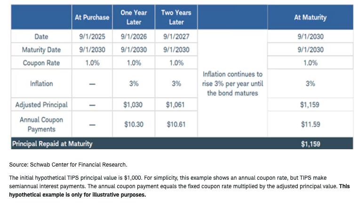The width and height of the screenshot is (359, 206).
Task: Click the Adjusted Principal row label
Action: (41, 105)
